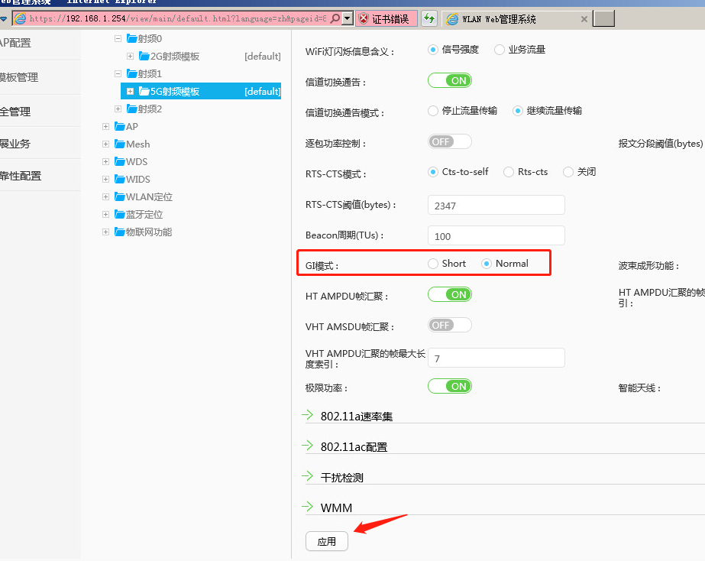Click the certificate error shield icon
This screenshot has width=705, height=561.
(x=364, y=19)
